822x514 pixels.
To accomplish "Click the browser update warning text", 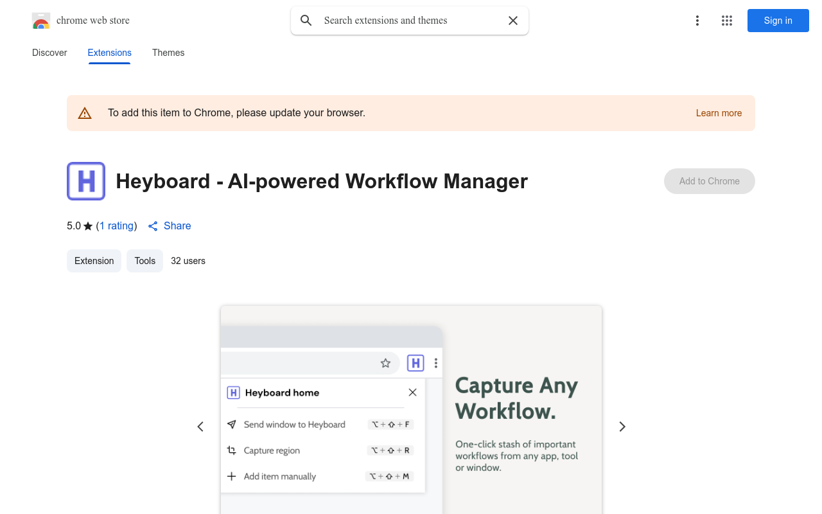I will click(236, 113).
